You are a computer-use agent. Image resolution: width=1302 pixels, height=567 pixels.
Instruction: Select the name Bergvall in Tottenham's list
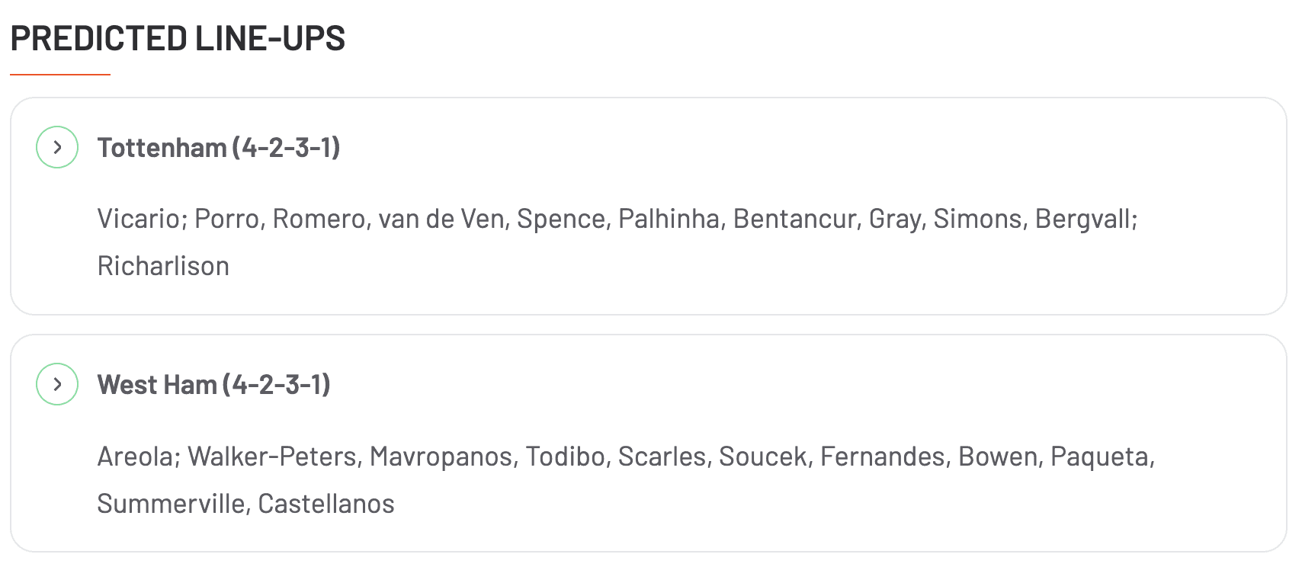tap(1083, 219)
